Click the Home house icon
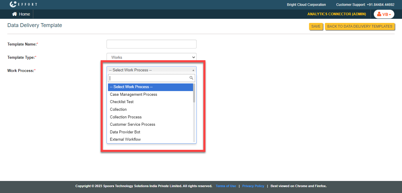The height and width of the screenshot is (193, 402). [x=14, y=14]
